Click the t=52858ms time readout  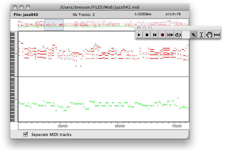[x=143, y=14]
